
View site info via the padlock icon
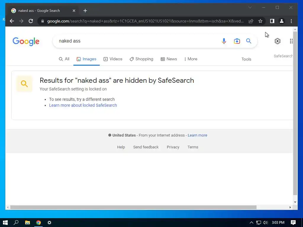point(43,21)
